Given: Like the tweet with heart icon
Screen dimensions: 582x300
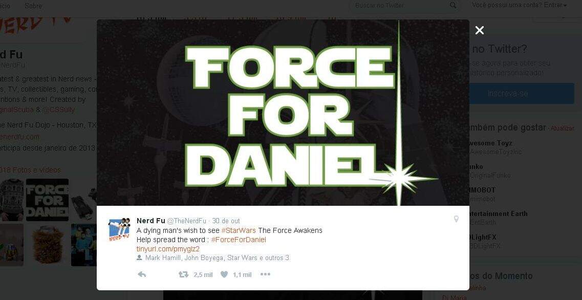Looking at the screenshot, I should 224,274.
